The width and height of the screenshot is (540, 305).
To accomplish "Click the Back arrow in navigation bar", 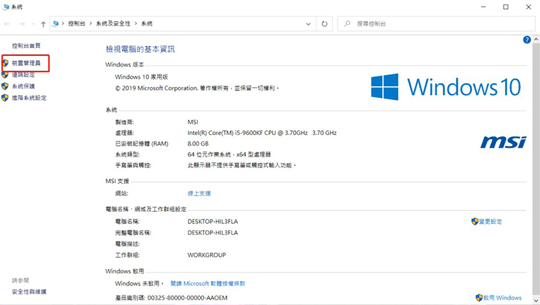I will pyautogui.click(x=7, y=24).
